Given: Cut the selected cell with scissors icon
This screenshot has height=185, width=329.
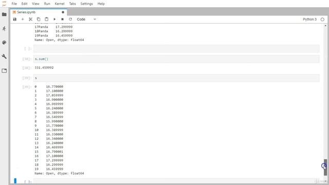Looking at the screenshot, I should click(x=31, y=20).
